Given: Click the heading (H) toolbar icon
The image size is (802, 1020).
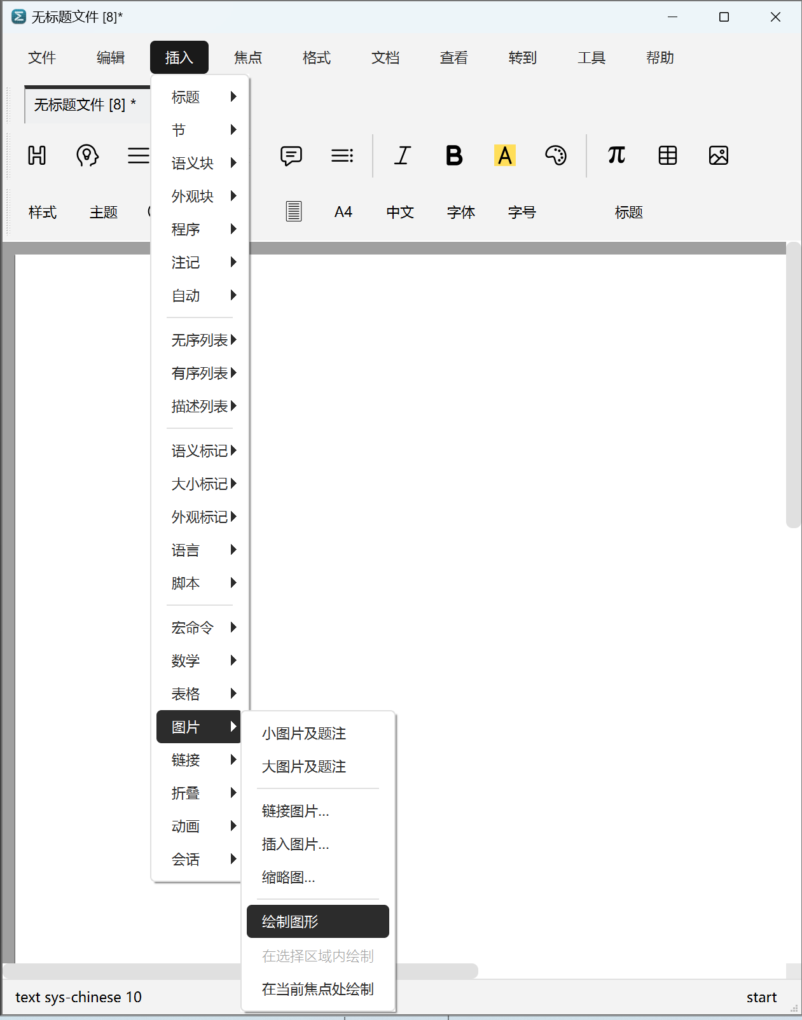Looking at the screenshot, I should pos(37,155).
